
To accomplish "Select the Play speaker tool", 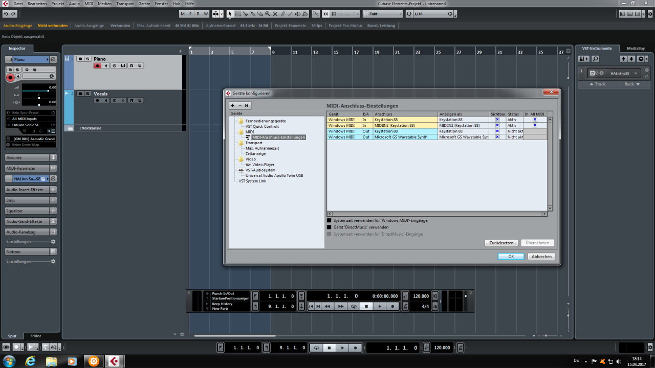I will (x=298, y=14).
